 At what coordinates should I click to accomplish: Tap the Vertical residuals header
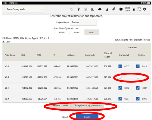[x=142, y=55]
